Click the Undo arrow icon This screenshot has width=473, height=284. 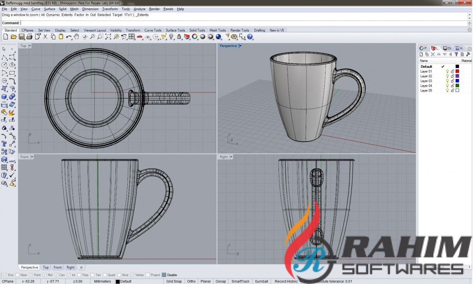point(69,37)
